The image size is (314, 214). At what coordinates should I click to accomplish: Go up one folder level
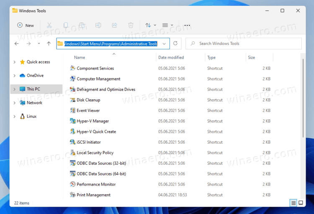pos(49,44)
